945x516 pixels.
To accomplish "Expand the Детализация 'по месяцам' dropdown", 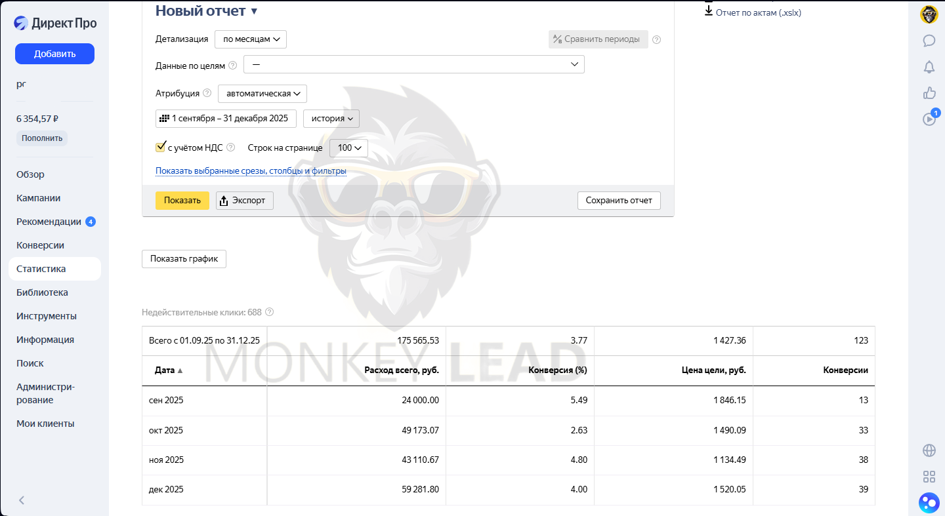I will [251, 39].
